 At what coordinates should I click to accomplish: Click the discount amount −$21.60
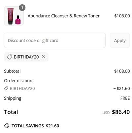click(x=122, y=89)
